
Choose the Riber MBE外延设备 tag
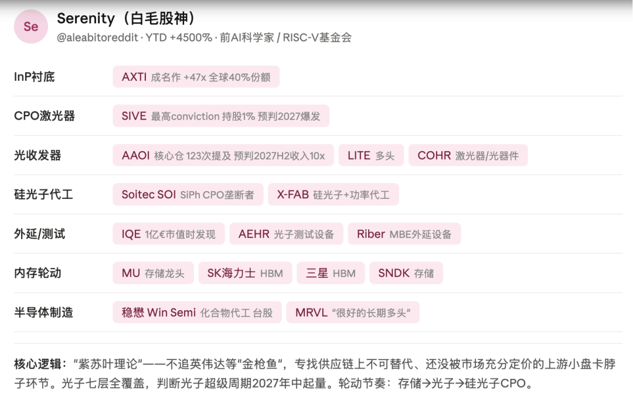pyautogui.click(x=404, y=233)
